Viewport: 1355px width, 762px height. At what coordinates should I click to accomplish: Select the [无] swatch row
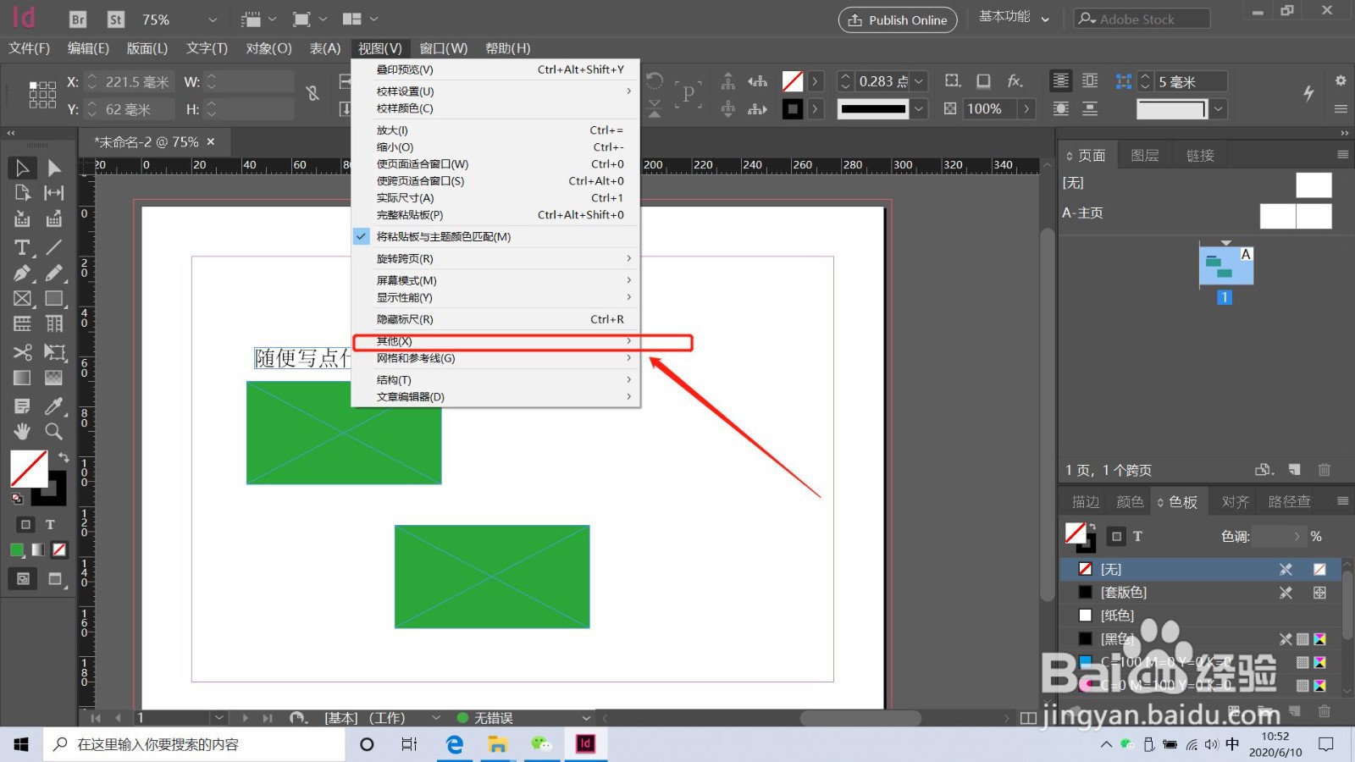point(1200,569)
